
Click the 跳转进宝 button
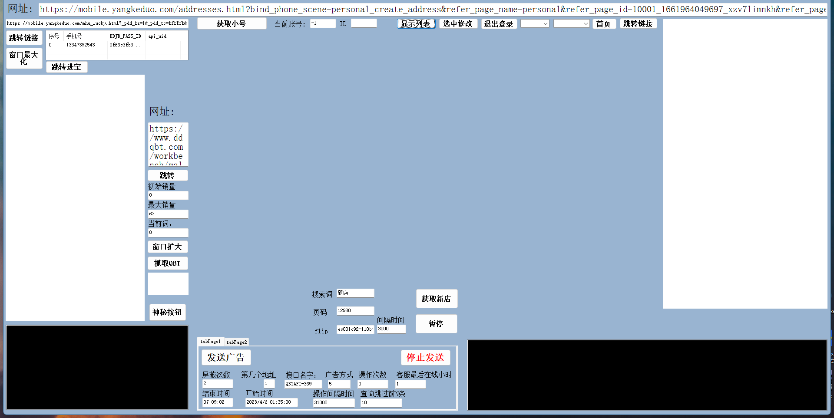click(66, 67)
